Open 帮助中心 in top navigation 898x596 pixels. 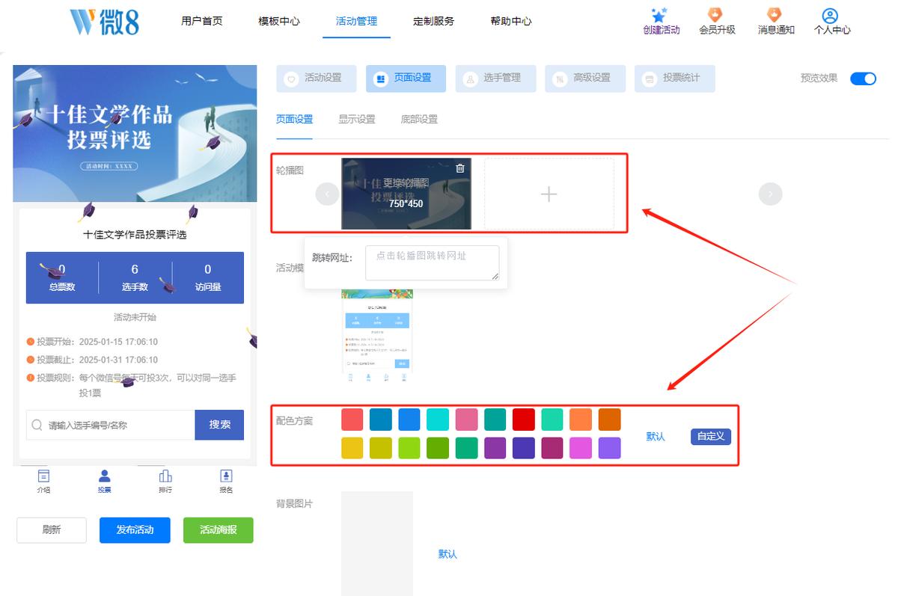click(511, 21)
